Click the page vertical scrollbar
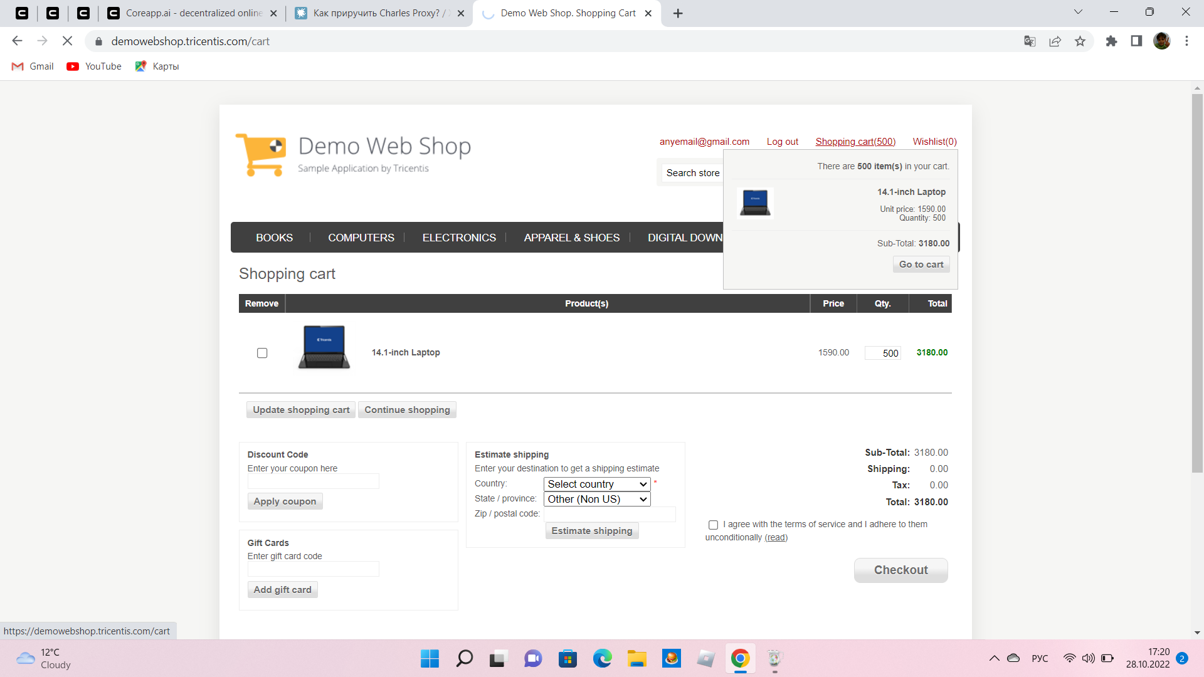Viewport: 1204px width, 677px height. (1197, 282)
